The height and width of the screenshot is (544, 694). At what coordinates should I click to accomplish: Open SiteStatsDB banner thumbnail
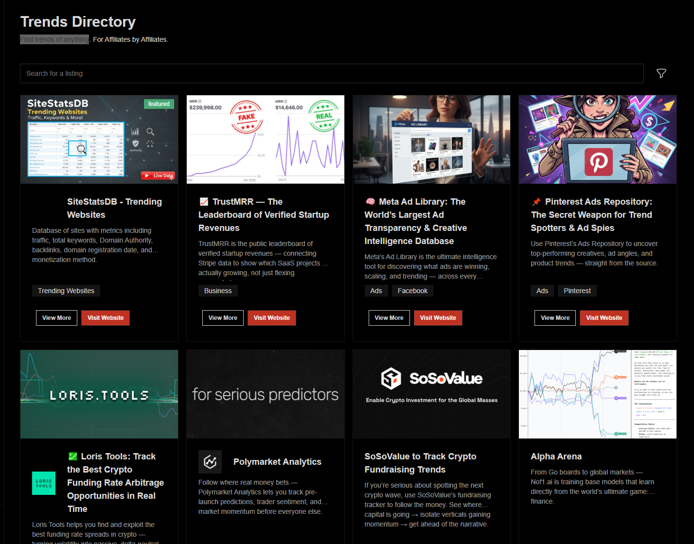coord(99,140)
